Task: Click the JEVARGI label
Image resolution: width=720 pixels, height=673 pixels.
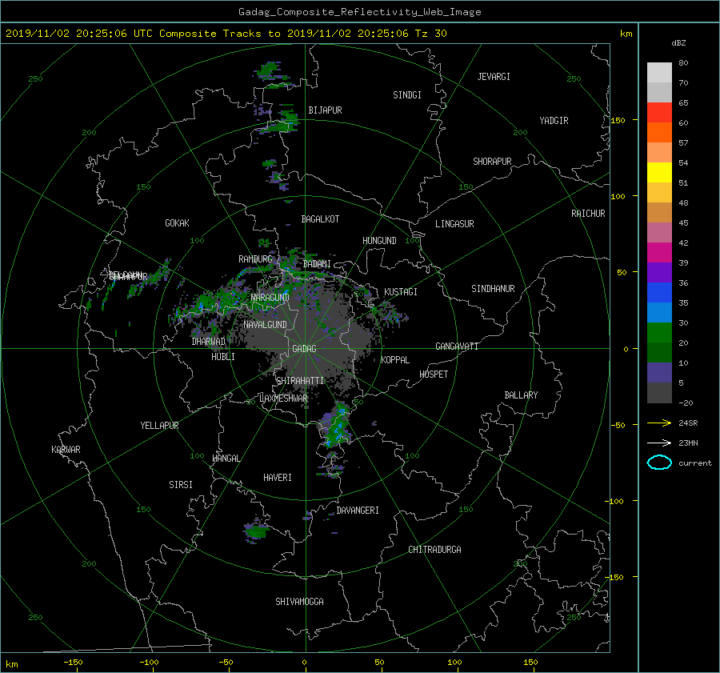Action: point(494,77)
